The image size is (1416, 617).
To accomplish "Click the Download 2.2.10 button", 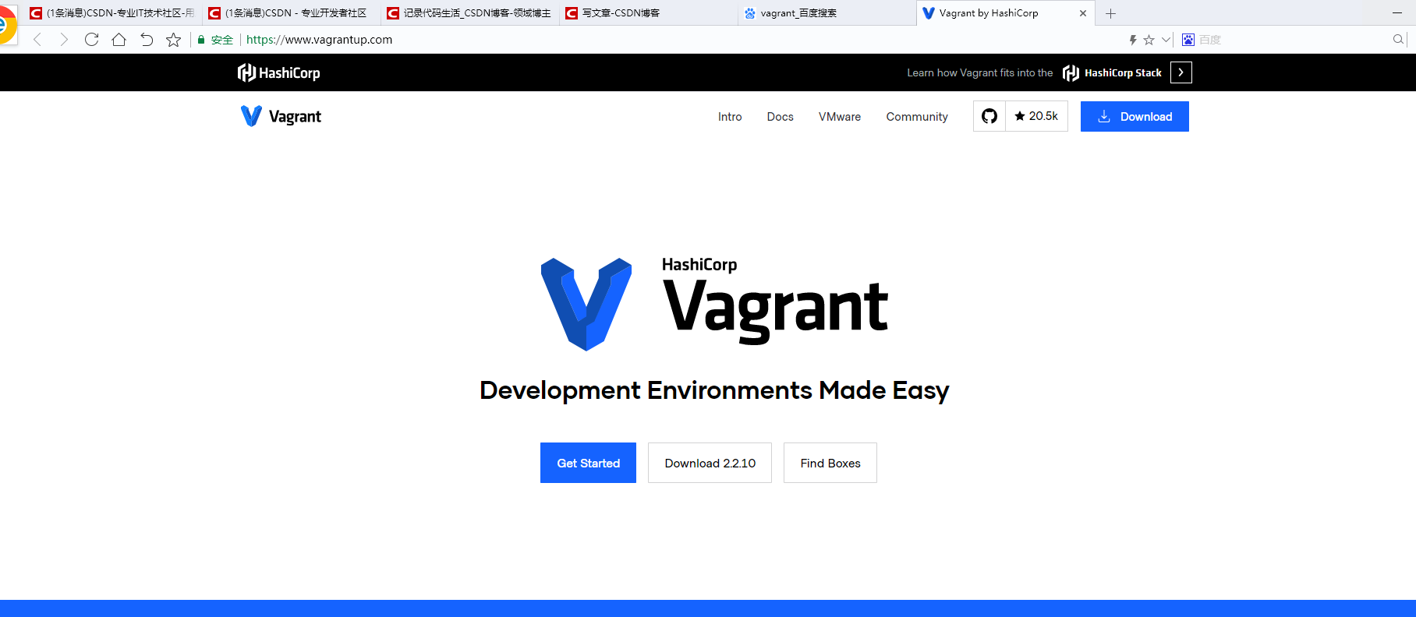I will (710, 463).
